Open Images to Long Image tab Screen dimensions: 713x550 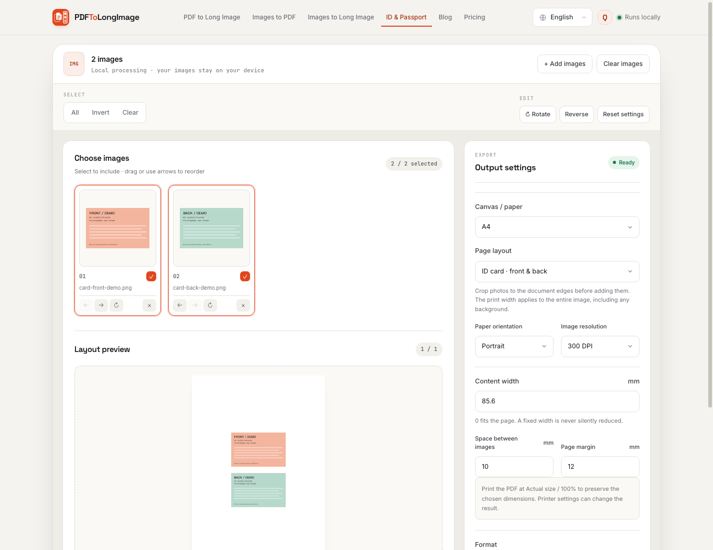click(x=341, y=17)
